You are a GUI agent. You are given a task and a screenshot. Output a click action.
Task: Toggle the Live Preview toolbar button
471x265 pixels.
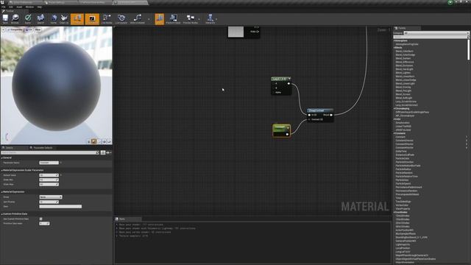click(x=92, y=19)
